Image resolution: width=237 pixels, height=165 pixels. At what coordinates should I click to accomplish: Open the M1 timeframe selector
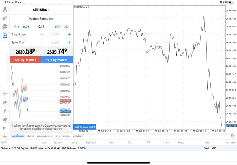pyautogui.click(x=5, y=128)
